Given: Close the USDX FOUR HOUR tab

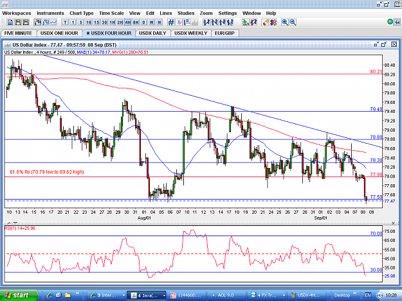Looking at the screenshot, I should (88, 33).
